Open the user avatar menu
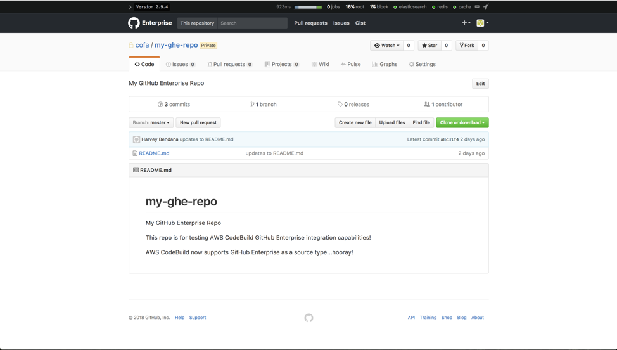 click(483, 23)
